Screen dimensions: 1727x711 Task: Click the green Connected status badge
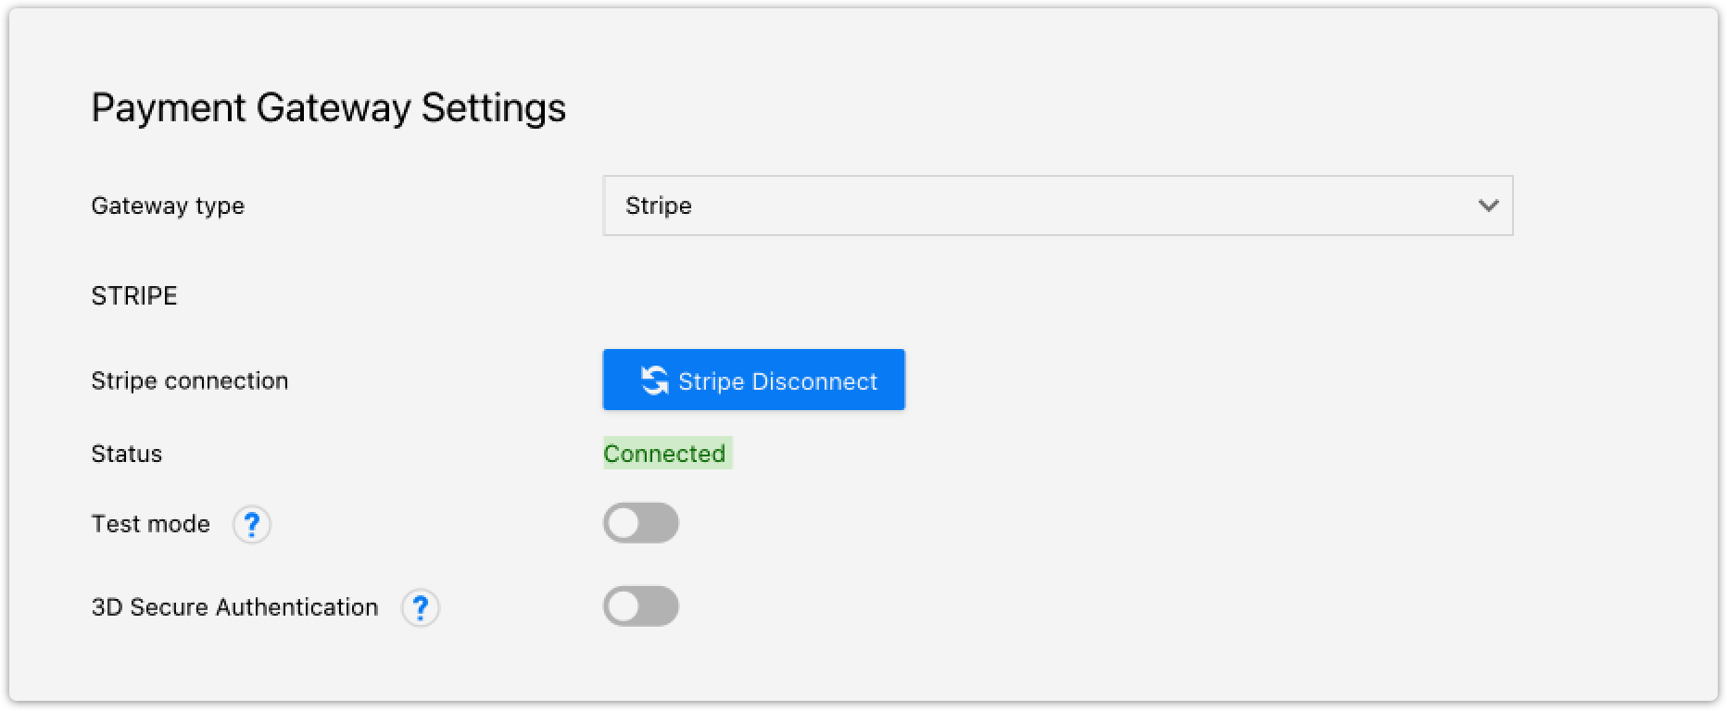[x=667, y=453]
